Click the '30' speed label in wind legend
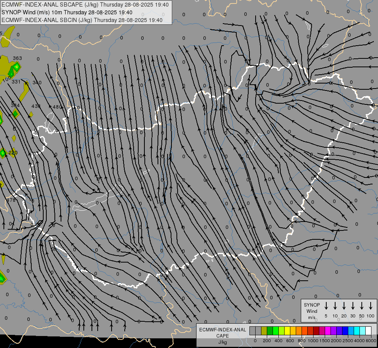Image resolution: width=378 pixels, height=348 pixels. coord(353,316)
